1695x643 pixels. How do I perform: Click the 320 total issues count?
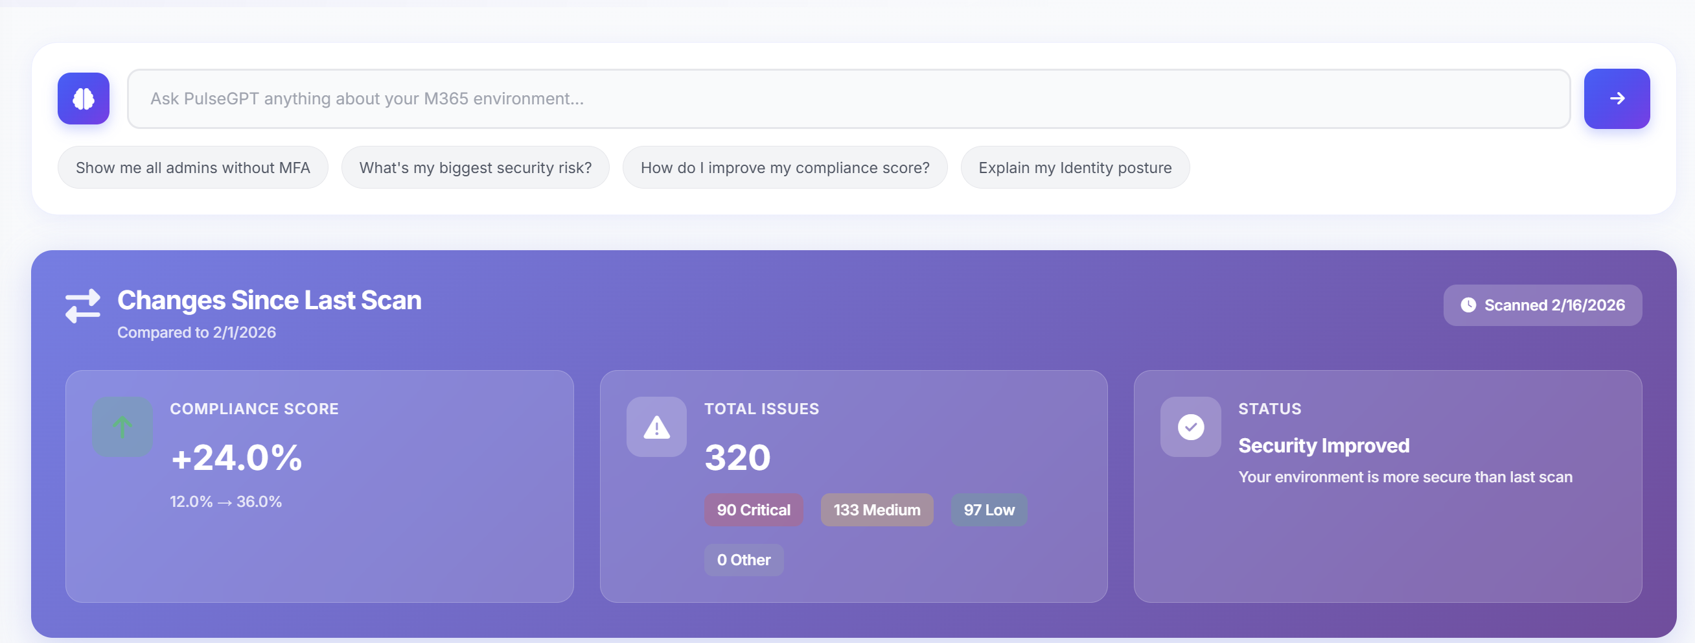click(x=737, y=457)
